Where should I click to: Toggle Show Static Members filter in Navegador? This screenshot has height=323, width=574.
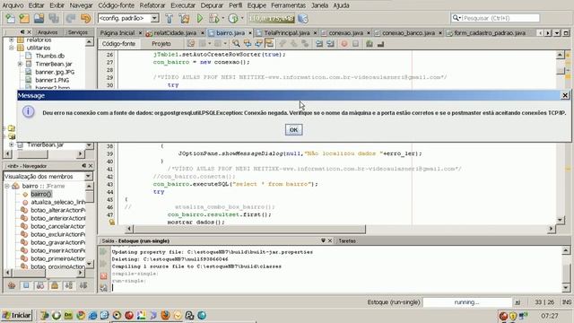(40, 285)
